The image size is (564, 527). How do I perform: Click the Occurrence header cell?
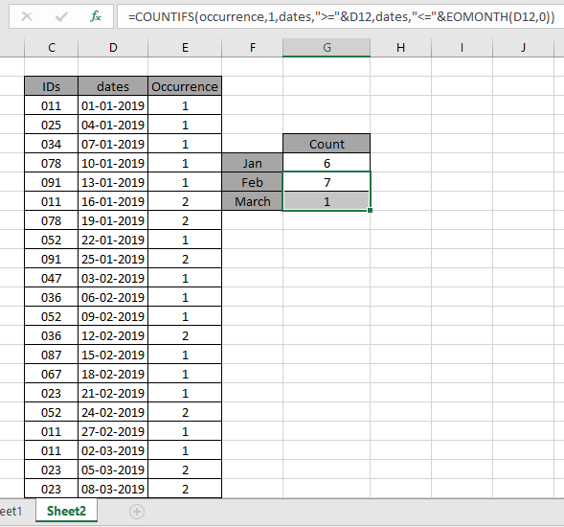[x=185, y=86]
